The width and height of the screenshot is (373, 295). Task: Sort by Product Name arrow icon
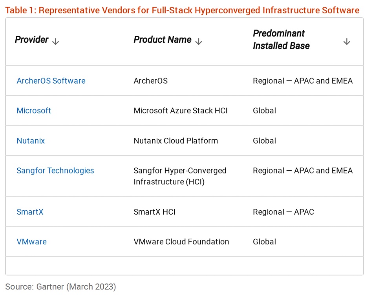(x=199, y=42)
